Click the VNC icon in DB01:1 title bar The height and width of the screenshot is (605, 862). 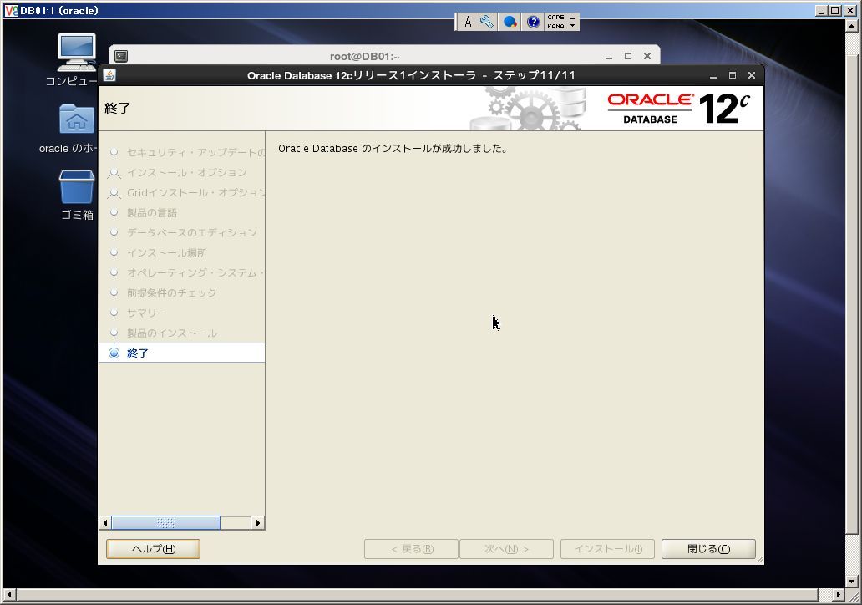click(x=11, y=11)
